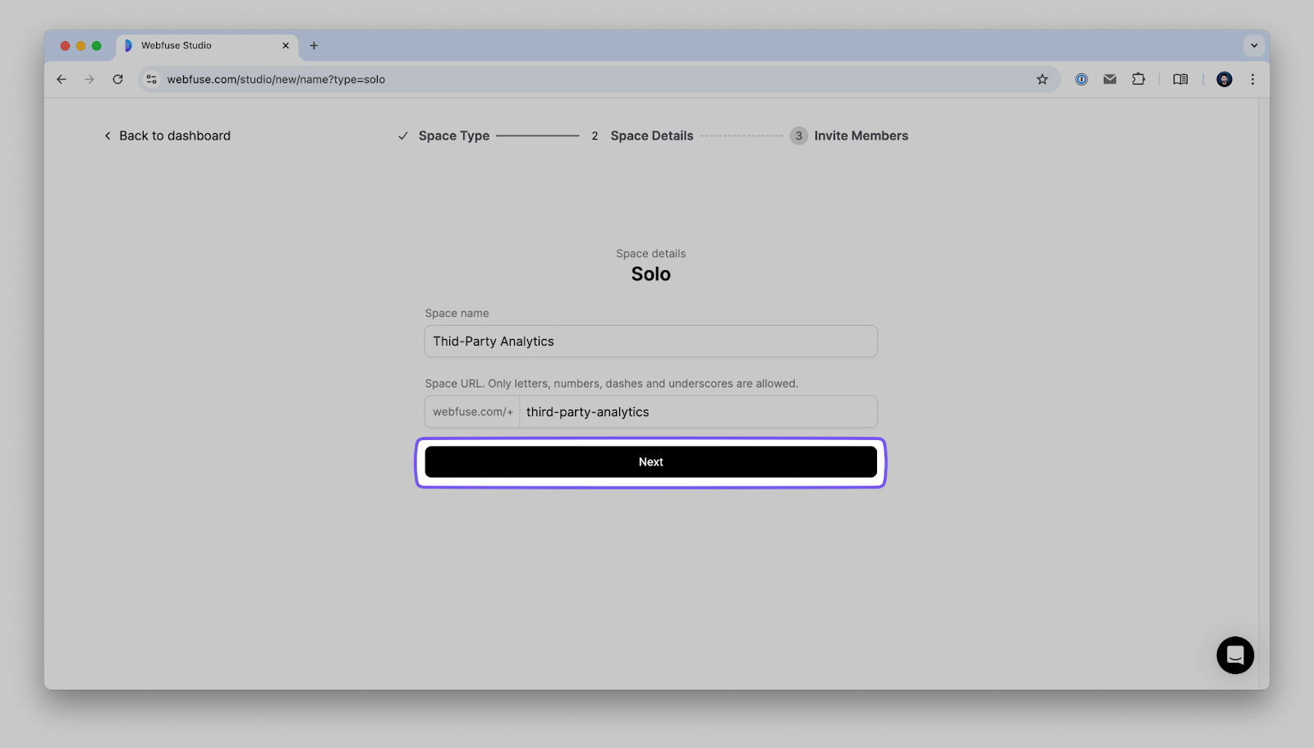
Task: Toggle the bookmark star for this page
Action: coord(1041,79)
